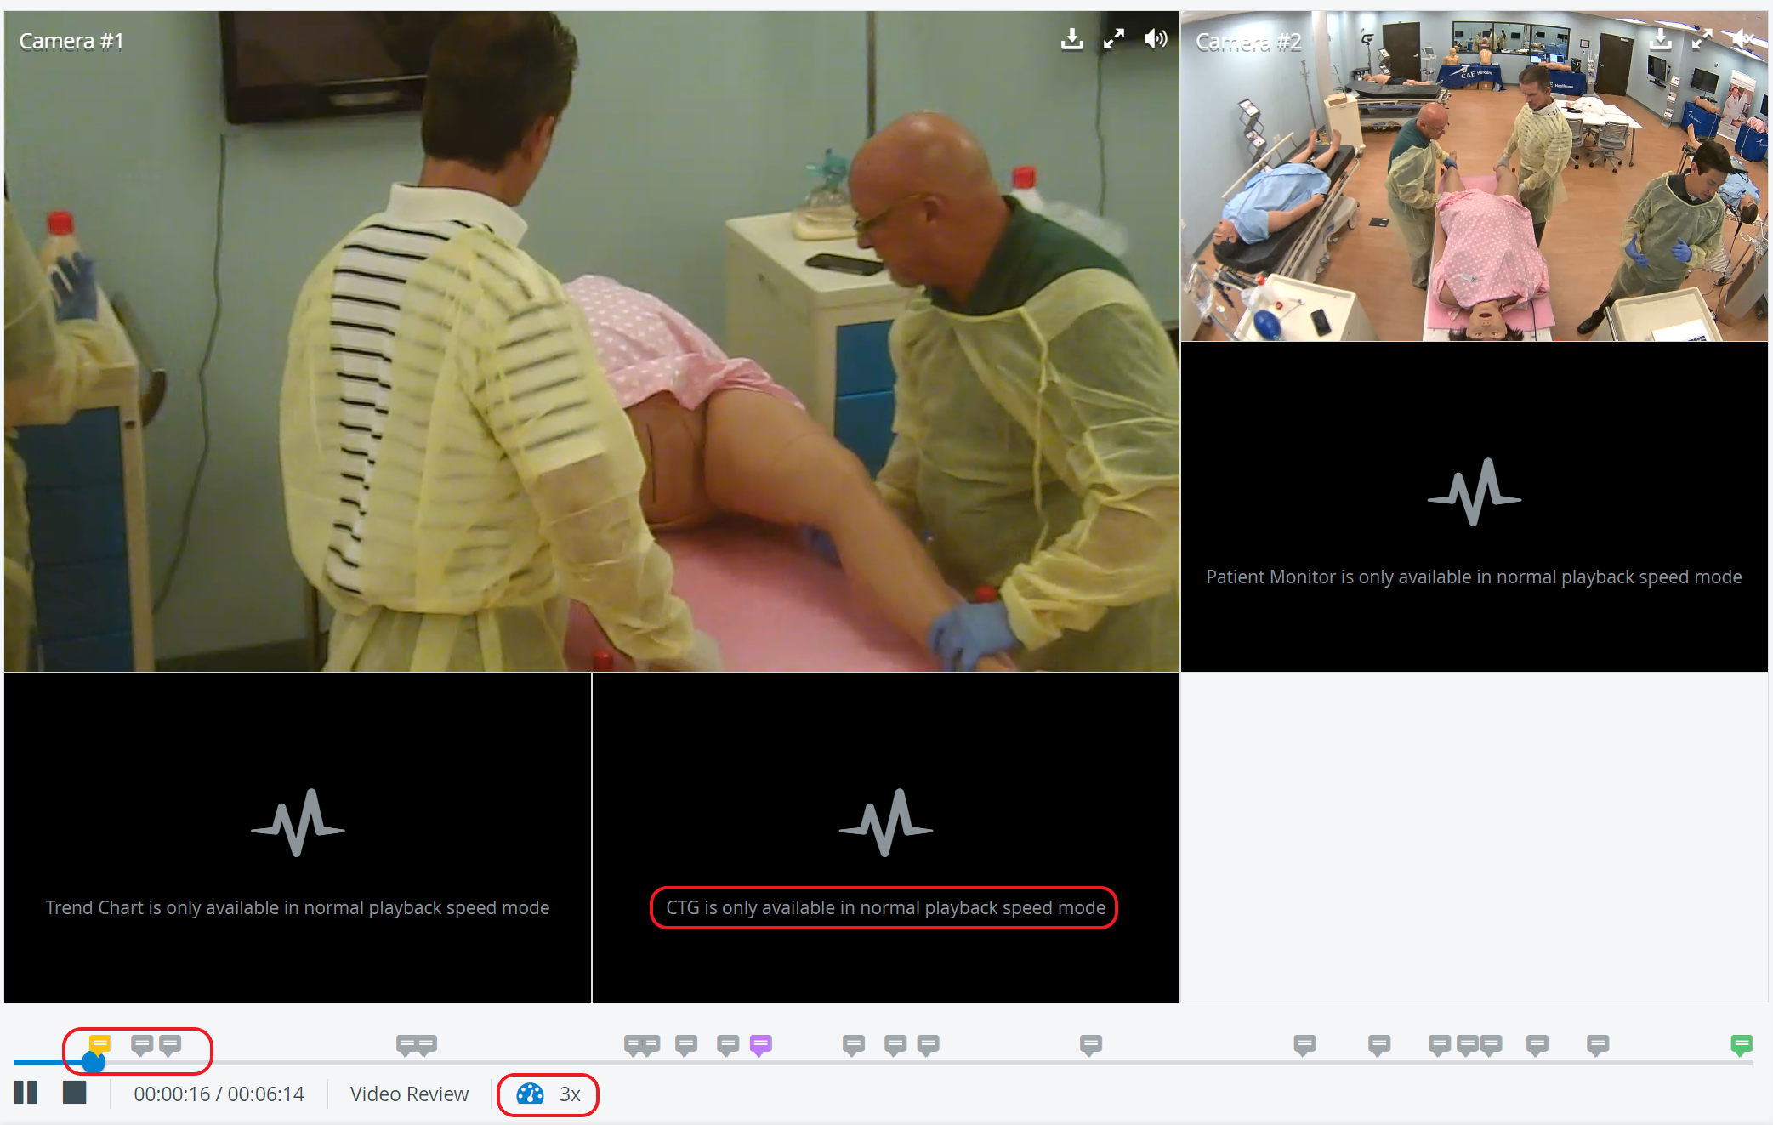Expand Camera #1 to fullscreen
The image size is (1773, 1125).
[1113, 39]
